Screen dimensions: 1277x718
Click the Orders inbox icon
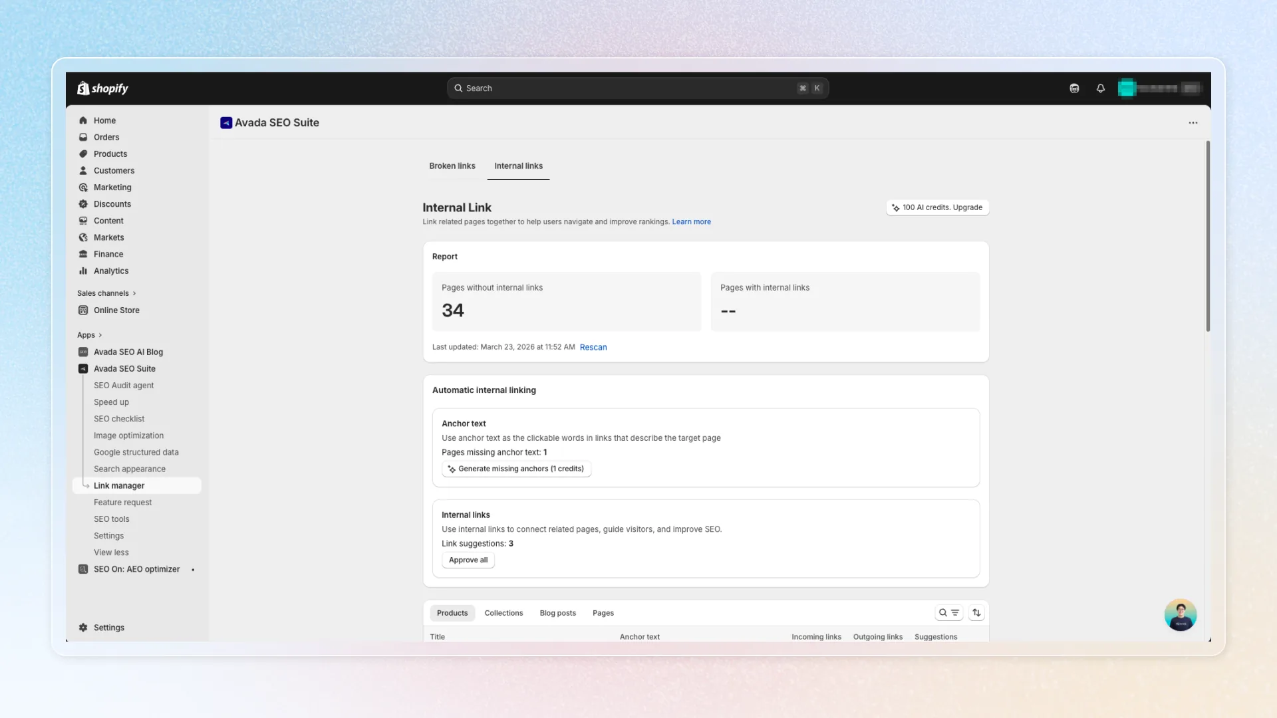83,137
